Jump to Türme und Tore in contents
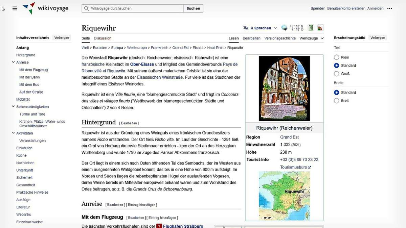 (32, 114)
